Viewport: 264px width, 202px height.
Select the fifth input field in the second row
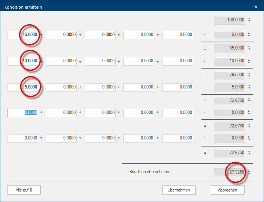tap(177, 61)
